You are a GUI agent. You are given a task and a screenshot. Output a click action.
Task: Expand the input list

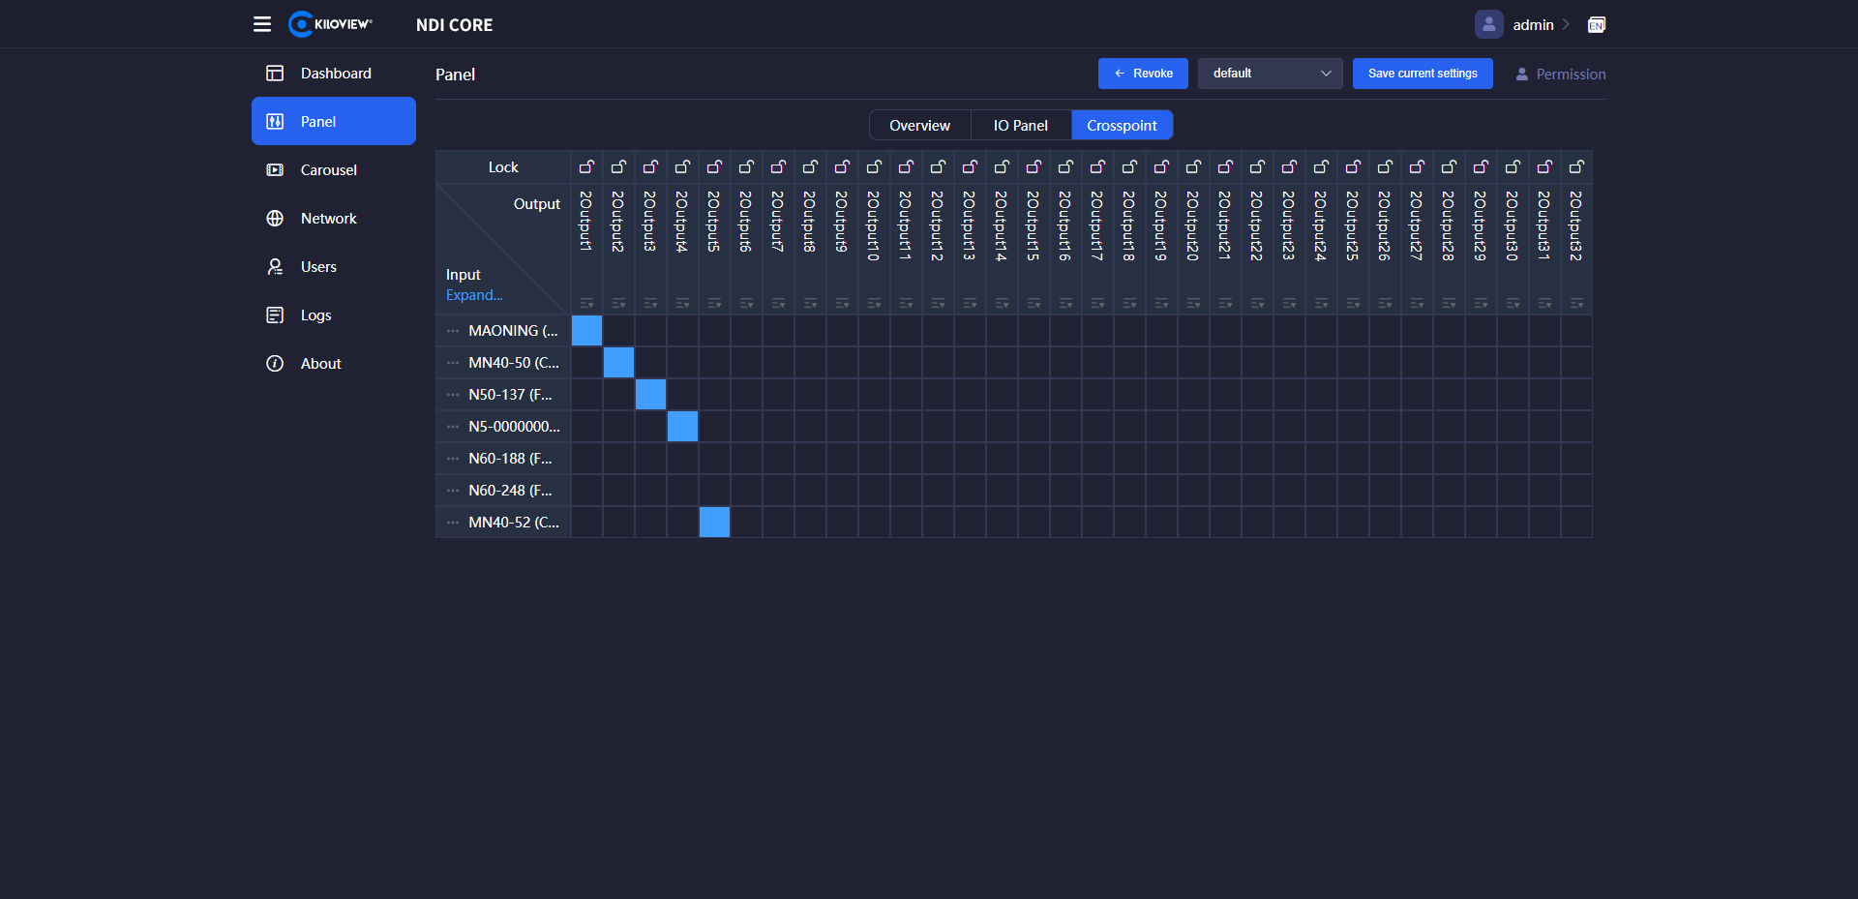pos(474,295)
